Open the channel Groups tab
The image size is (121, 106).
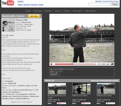[x=58, y=11]
